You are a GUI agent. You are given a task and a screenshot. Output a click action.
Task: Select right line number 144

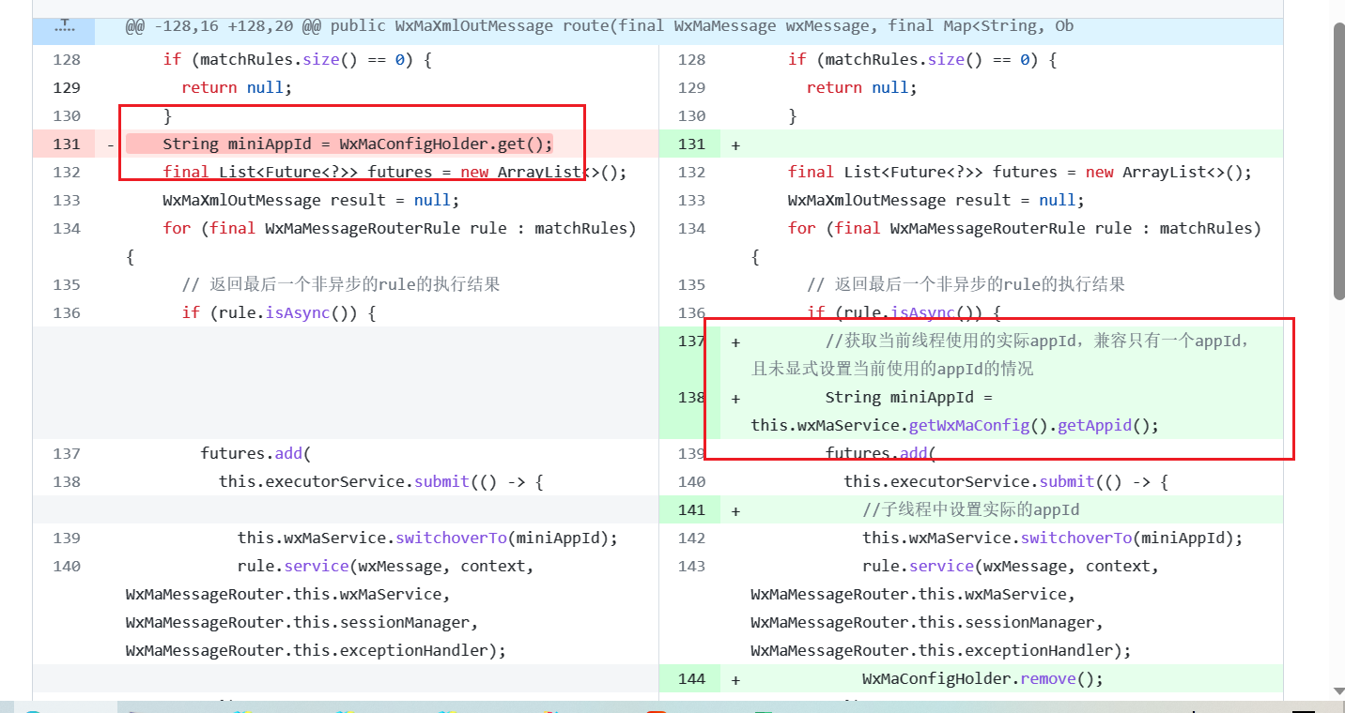[690, 678]
